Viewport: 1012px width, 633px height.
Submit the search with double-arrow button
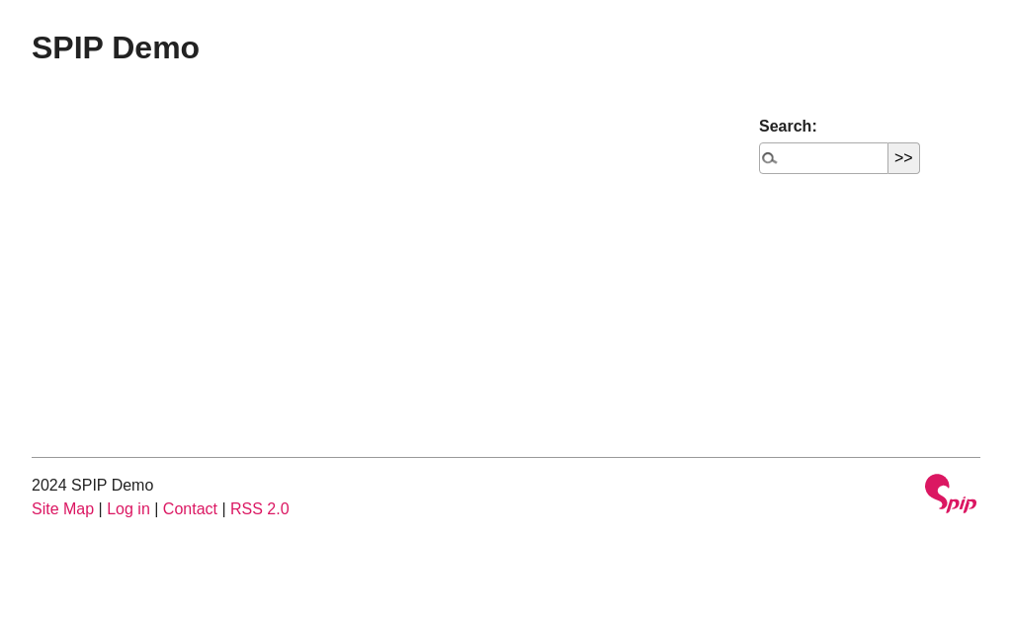[x=903, y=158]
